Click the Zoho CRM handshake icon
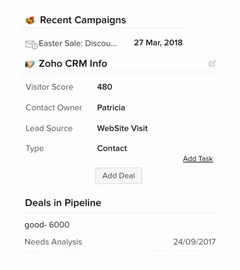 (30, 64)
